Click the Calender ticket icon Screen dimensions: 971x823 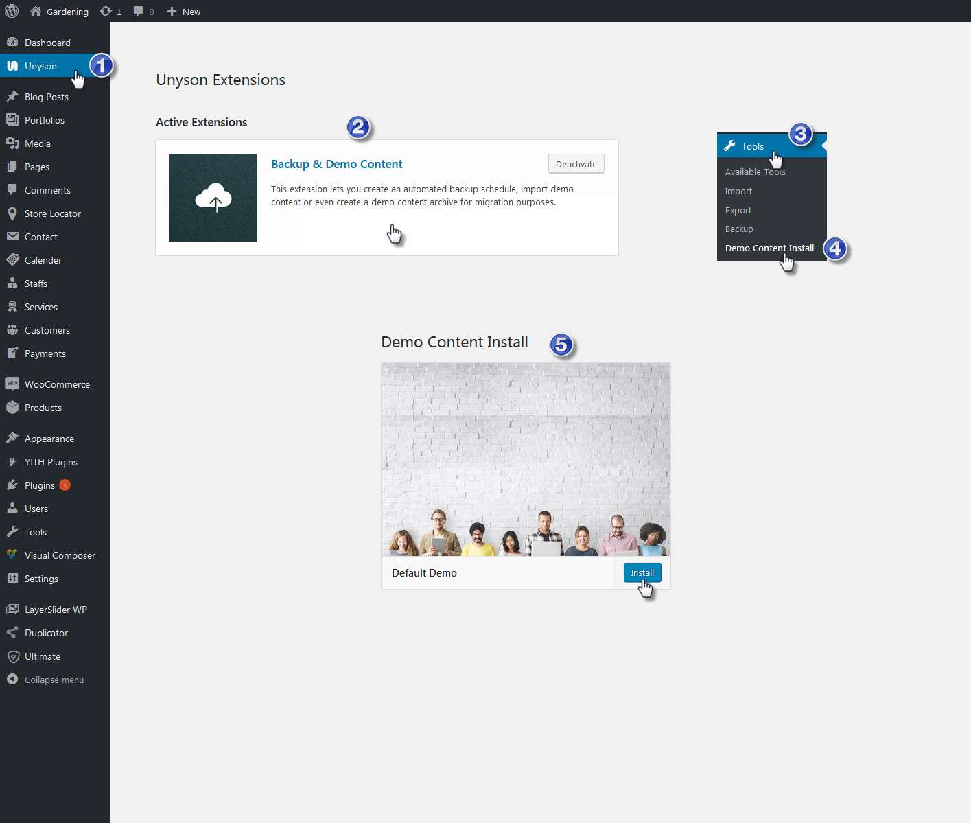point(12,259)
